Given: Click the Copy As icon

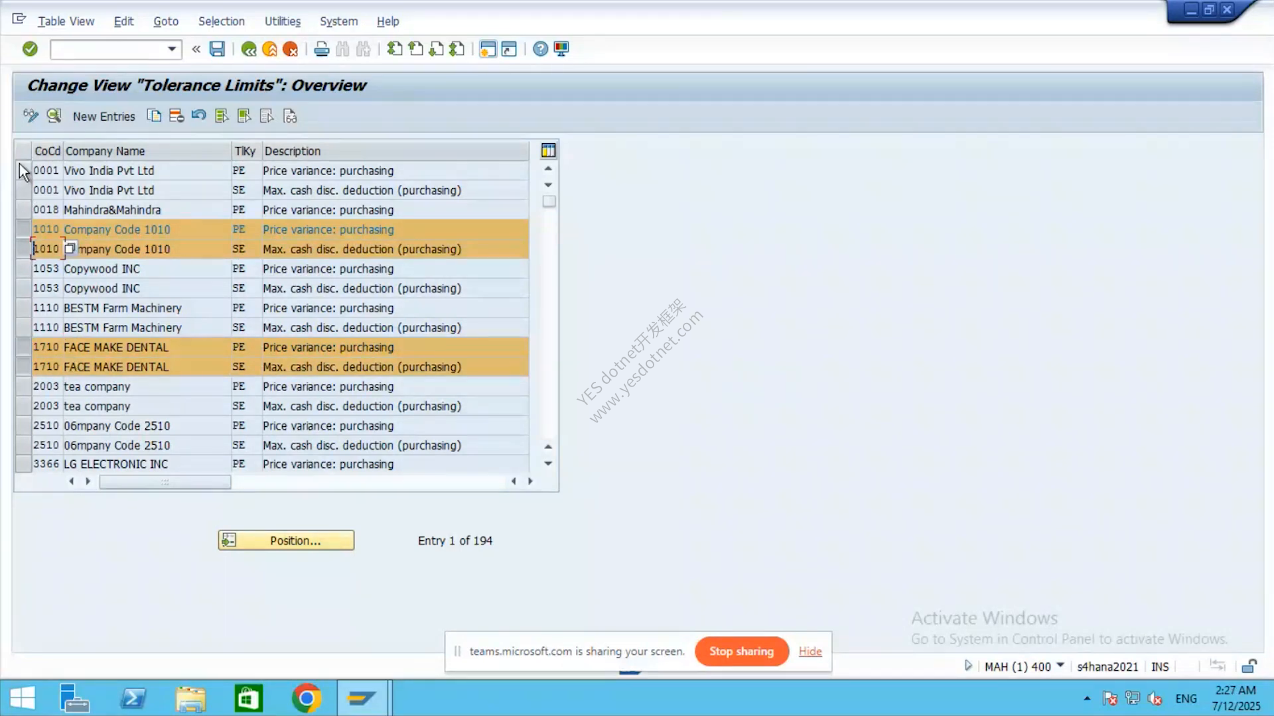Looking at the screenshot, I should coord(154,116).
